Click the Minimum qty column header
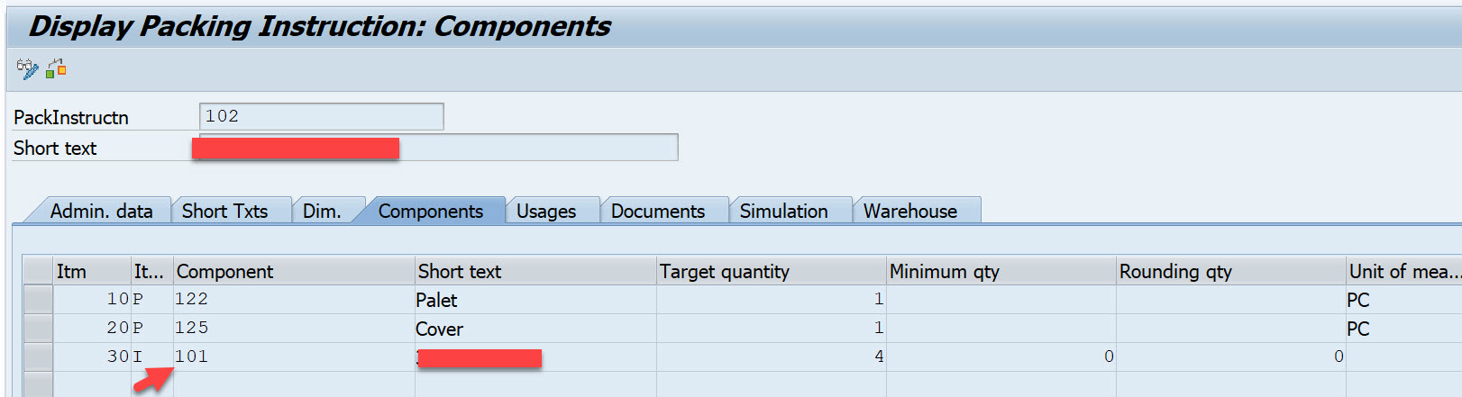 [1000, 271]
